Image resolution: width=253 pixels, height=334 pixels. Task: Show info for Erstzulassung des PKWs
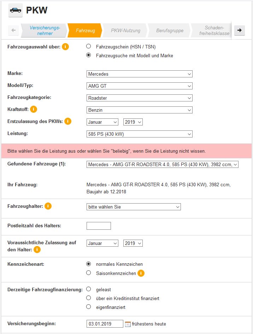pos(68,121)
